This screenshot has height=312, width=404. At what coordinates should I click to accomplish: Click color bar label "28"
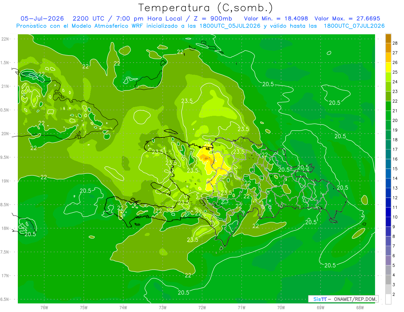[x=395, y=43]
